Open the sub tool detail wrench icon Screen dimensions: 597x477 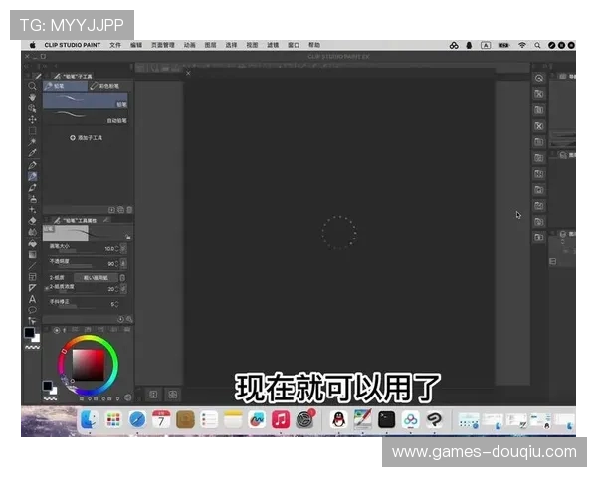coord(129,320)
